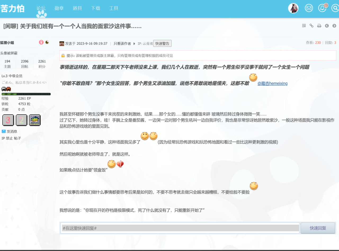The height and width of the screenshot is (251, 339).
Task: Click first smiley after 这种场面我见多了
Action: point(145,136)
